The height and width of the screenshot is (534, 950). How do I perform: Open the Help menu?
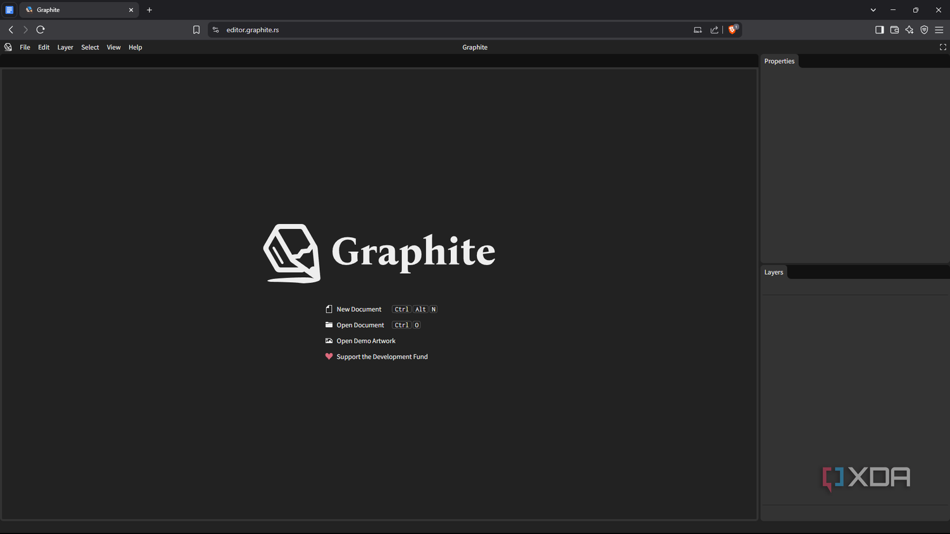136,47
